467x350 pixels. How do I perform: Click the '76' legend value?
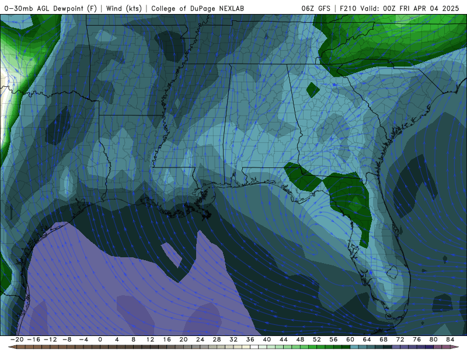(x=417, y=339)
